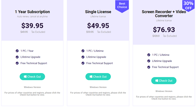Screen dimensions: 196x107
Task: Click checkmark icon beside 1 PC / Year
Action: click(x=17, y=51)
